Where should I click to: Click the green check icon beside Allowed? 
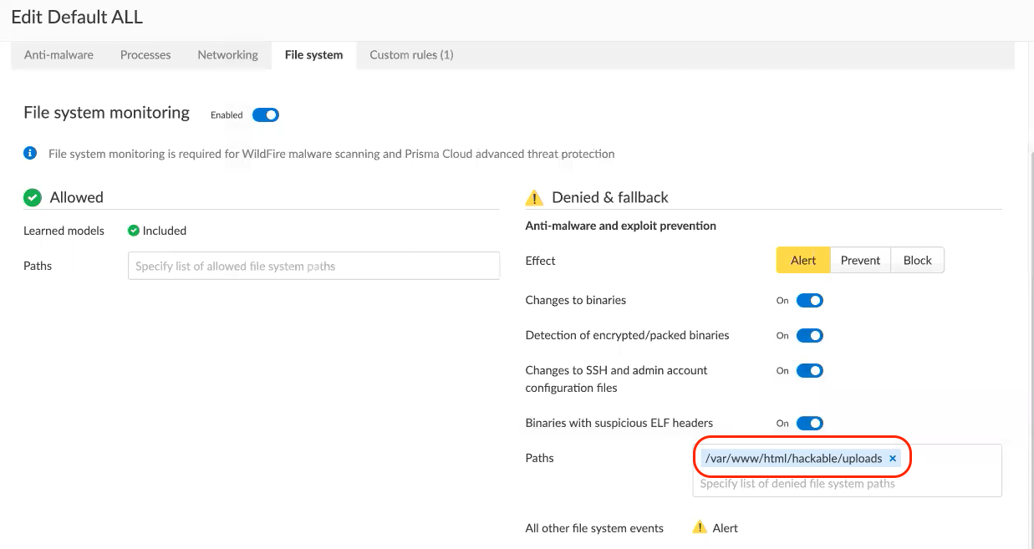click(x=33, y=197)
